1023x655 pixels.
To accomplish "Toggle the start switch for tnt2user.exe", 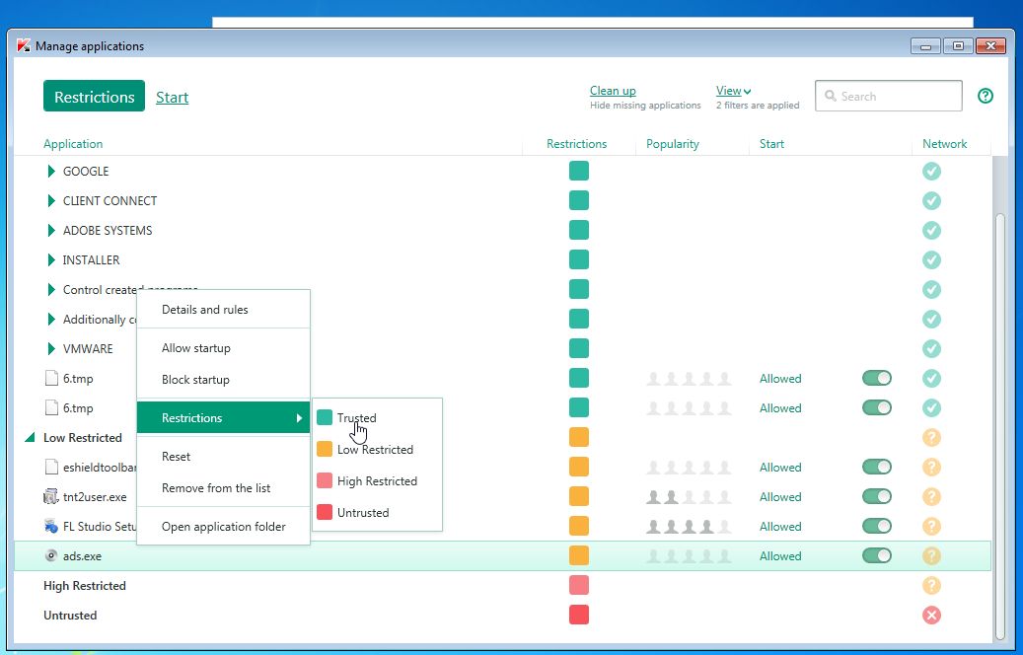I will (x=877, y=496).
